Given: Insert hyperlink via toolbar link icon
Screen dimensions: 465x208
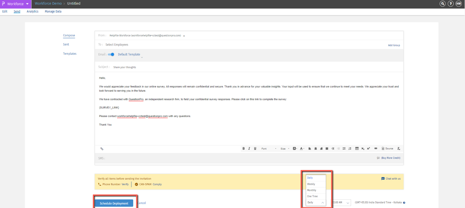Looking at the screenshot, I should point(376,148).
